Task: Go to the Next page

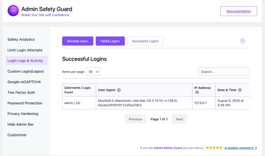Action: tap(179, 119)
